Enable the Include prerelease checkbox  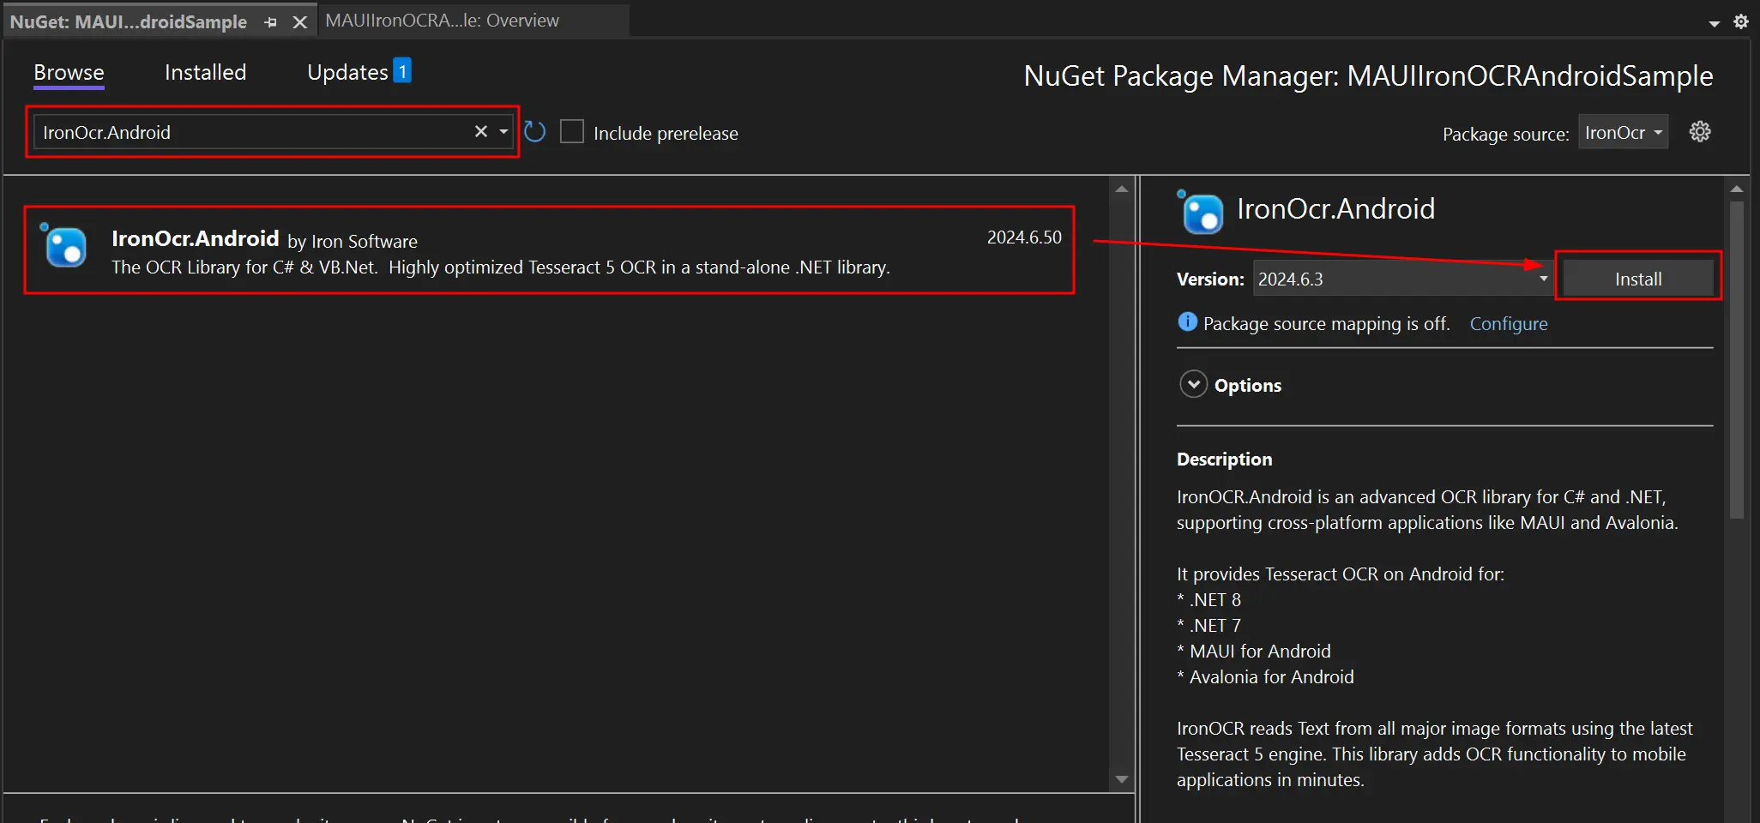pos(572,132)
